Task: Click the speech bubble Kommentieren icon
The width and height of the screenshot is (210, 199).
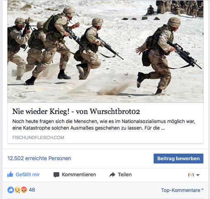Action: pos(56,175)
